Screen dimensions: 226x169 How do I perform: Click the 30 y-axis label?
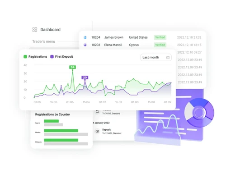pyautogui.click(x=25, y=73)
